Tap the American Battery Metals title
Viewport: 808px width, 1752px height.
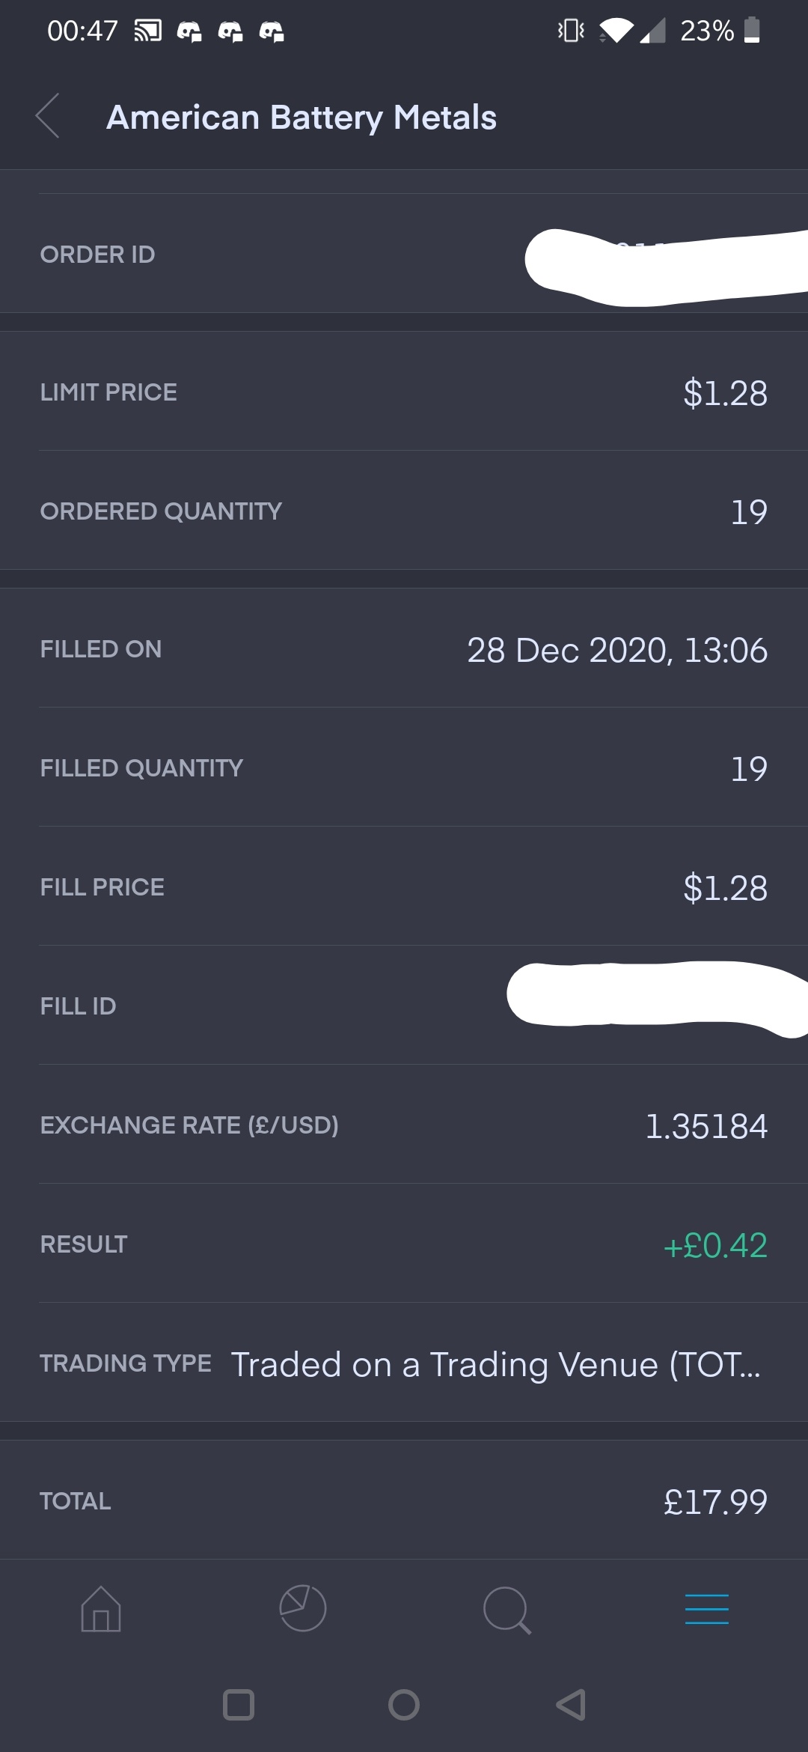[x=302, y=118]
